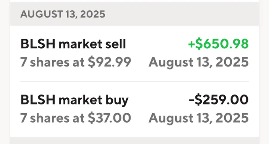269x144 pixels.
Task: Open the BLSH market buy transaction
Action: click(134, 109)
